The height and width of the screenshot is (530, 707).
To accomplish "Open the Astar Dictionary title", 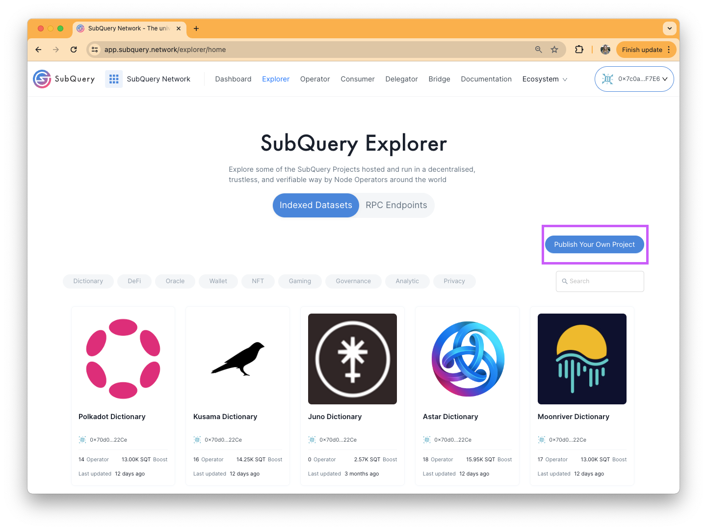I will pyautogui.click(x=450, y=417).
